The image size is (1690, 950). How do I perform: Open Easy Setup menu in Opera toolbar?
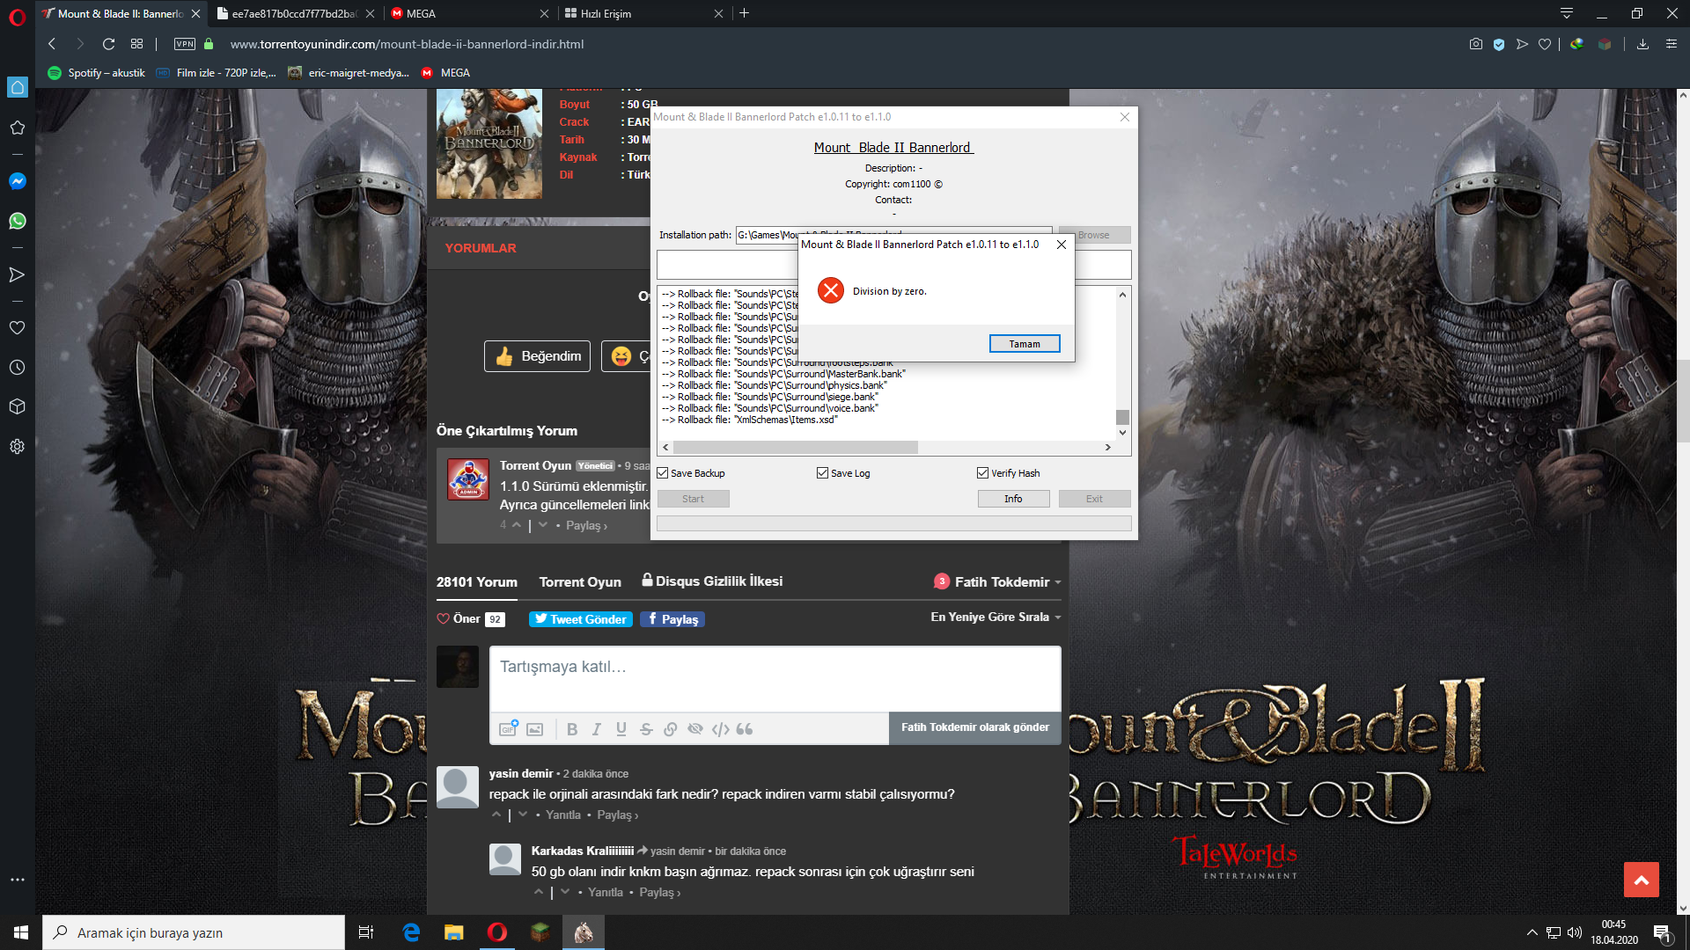coord(1672,44)
